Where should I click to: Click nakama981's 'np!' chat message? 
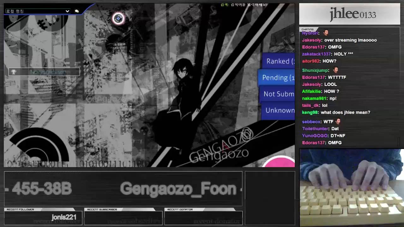(333, 98)
